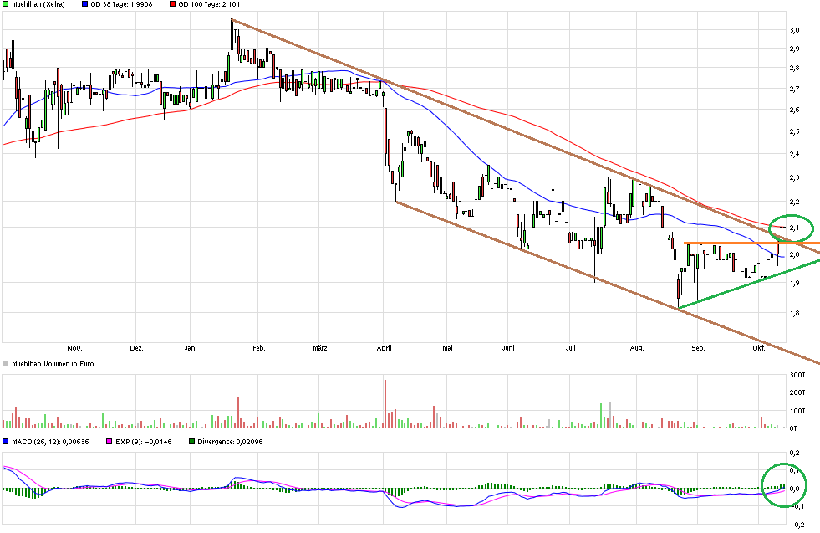Click the 2,4 price axis label
Viewport: 820px width, 533px height.
795,154
